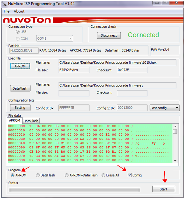Select APROM+DataFlash programming option
The height and width of the screenshot is (199, 185).
pyautogui.click(x=67, y=175)
